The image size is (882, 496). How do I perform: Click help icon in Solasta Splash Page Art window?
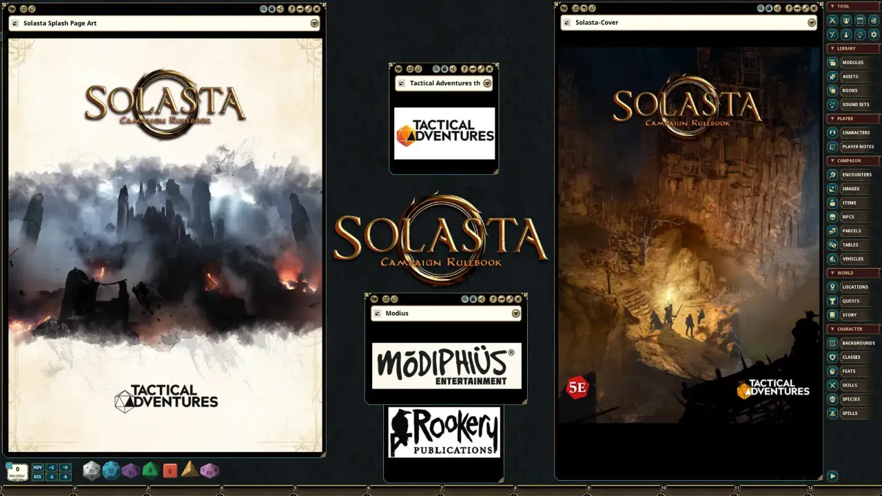292,9
